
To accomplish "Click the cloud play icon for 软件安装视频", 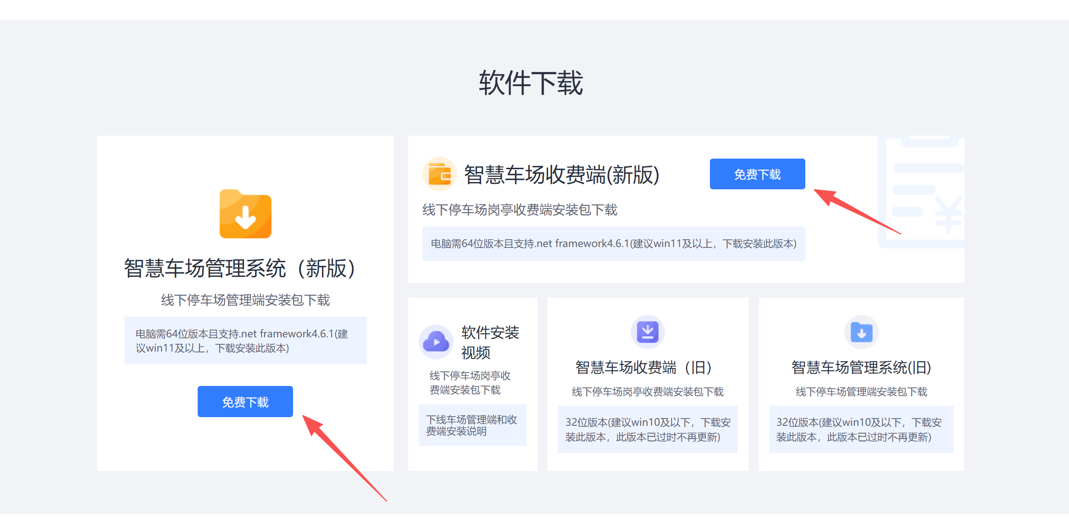I will [436, 342].
